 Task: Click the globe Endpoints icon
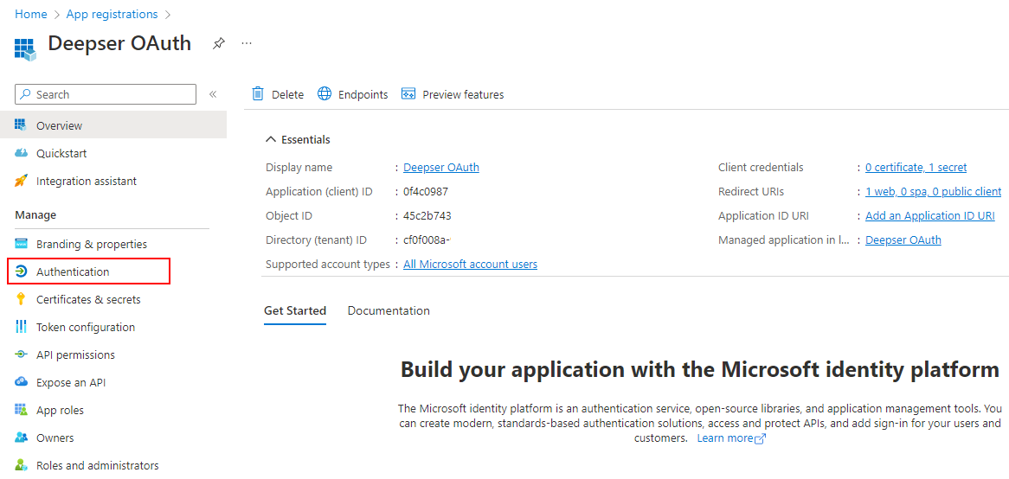325,94
